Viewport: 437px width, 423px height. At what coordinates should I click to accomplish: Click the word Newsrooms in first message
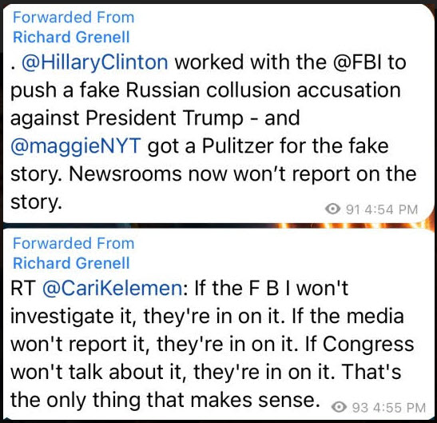125,174
